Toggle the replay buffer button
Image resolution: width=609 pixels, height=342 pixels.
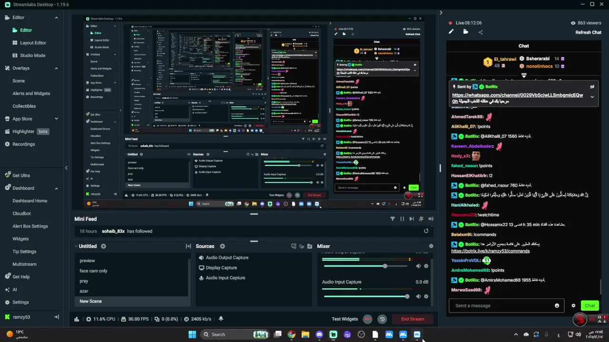(382, 319)
